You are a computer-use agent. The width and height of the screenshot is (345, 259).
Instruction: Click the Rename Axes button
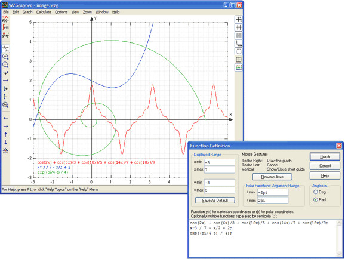272,177
